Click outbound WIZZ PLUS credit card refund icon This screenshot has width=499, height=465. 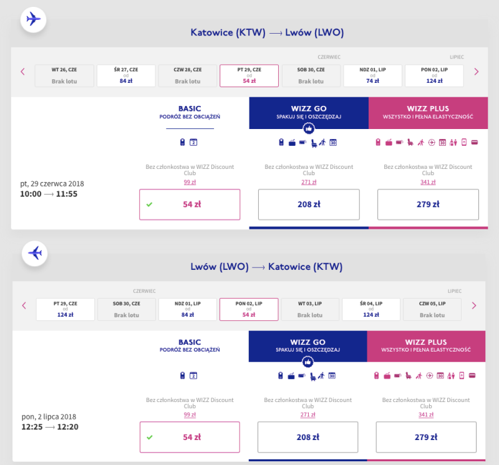(x=475, y=143)
